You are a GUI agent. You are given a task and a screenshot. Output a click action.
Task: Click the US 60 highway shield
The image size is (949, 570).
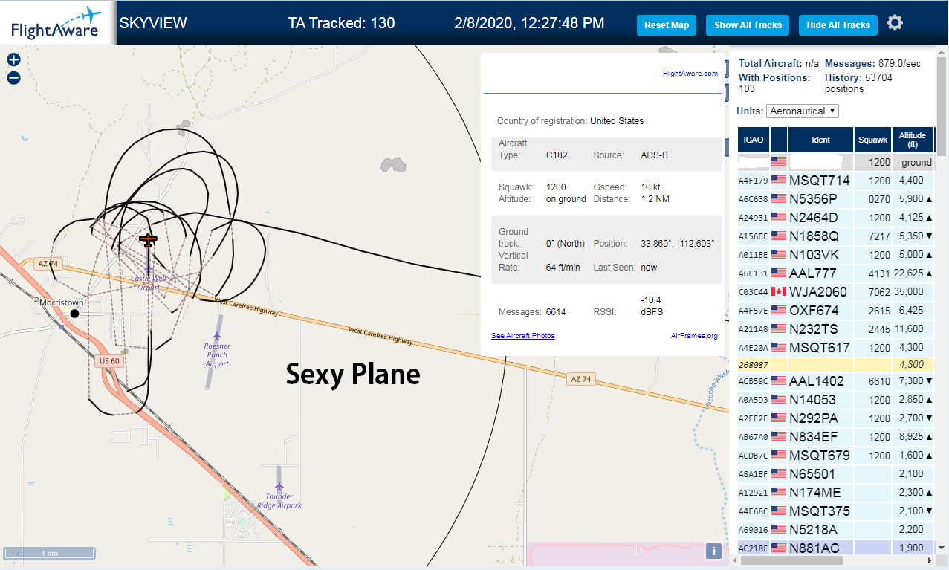108,361
